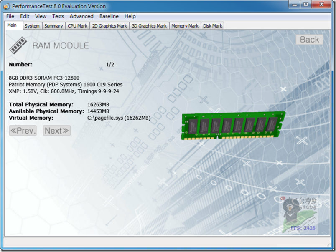336x252 pixels.
Task: Switch to the 2D Graphics Mark tab
Action: coord(110,26)
